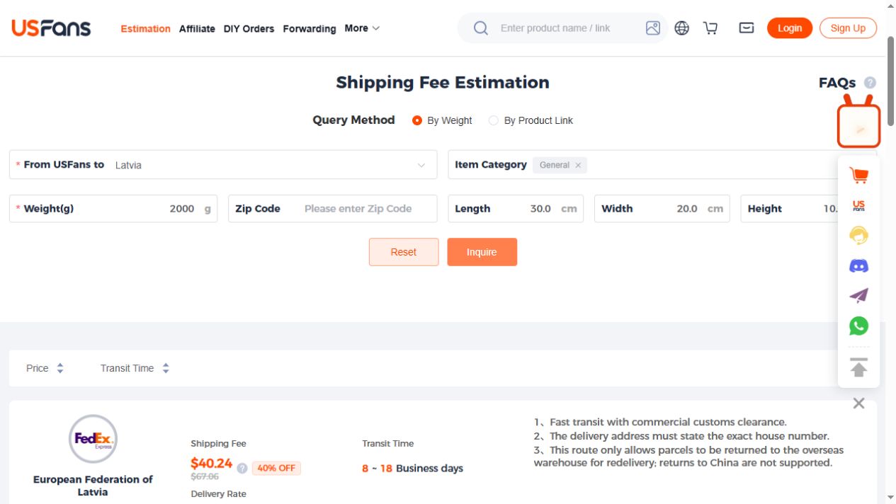This screenshot has height=504, width=896.
Task: Expand the More menu in the header
Action: 362,28
